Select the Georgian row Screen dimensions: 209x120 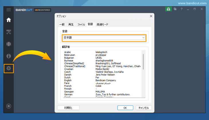click(x=102, y=92)
